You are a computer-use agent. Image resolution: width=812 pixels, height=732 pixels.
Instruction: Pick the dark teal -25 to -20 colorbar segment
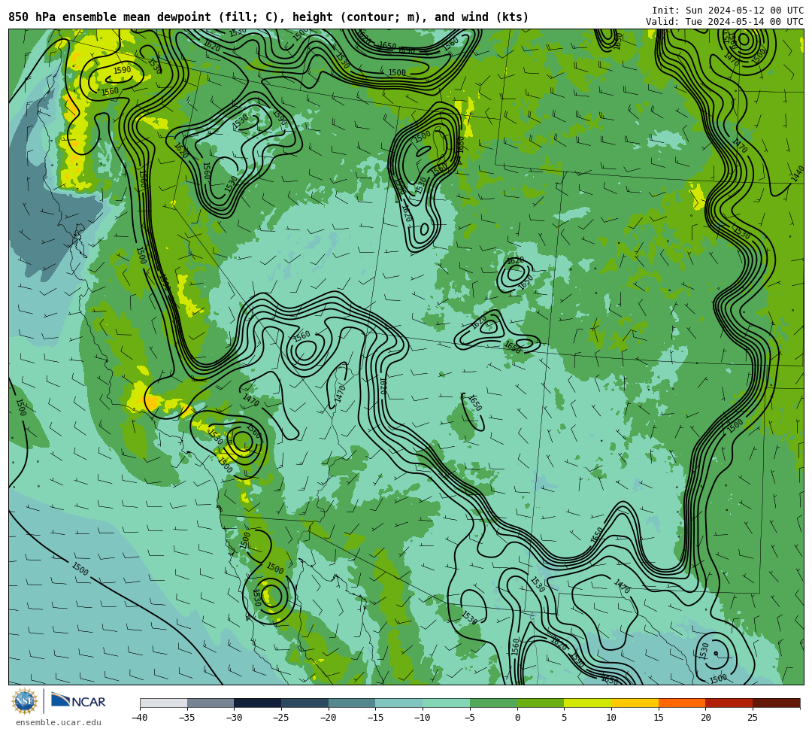[305, 703]
